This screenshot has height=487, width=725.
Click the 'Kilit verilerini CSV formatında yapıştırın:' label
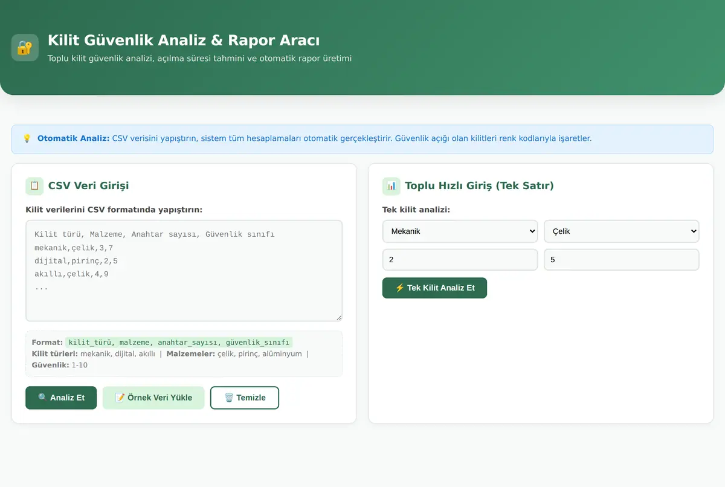click(114, 210)
